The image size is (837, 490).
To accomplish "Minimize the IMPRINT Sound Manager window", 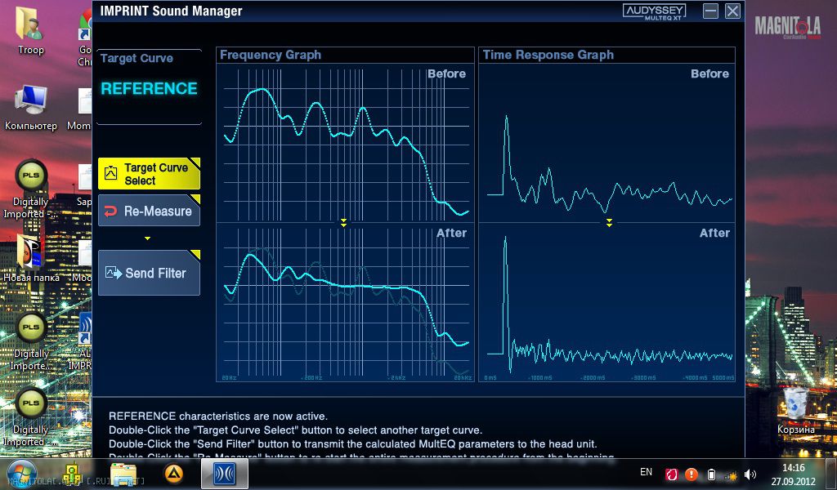I will [x=710, y=11].
